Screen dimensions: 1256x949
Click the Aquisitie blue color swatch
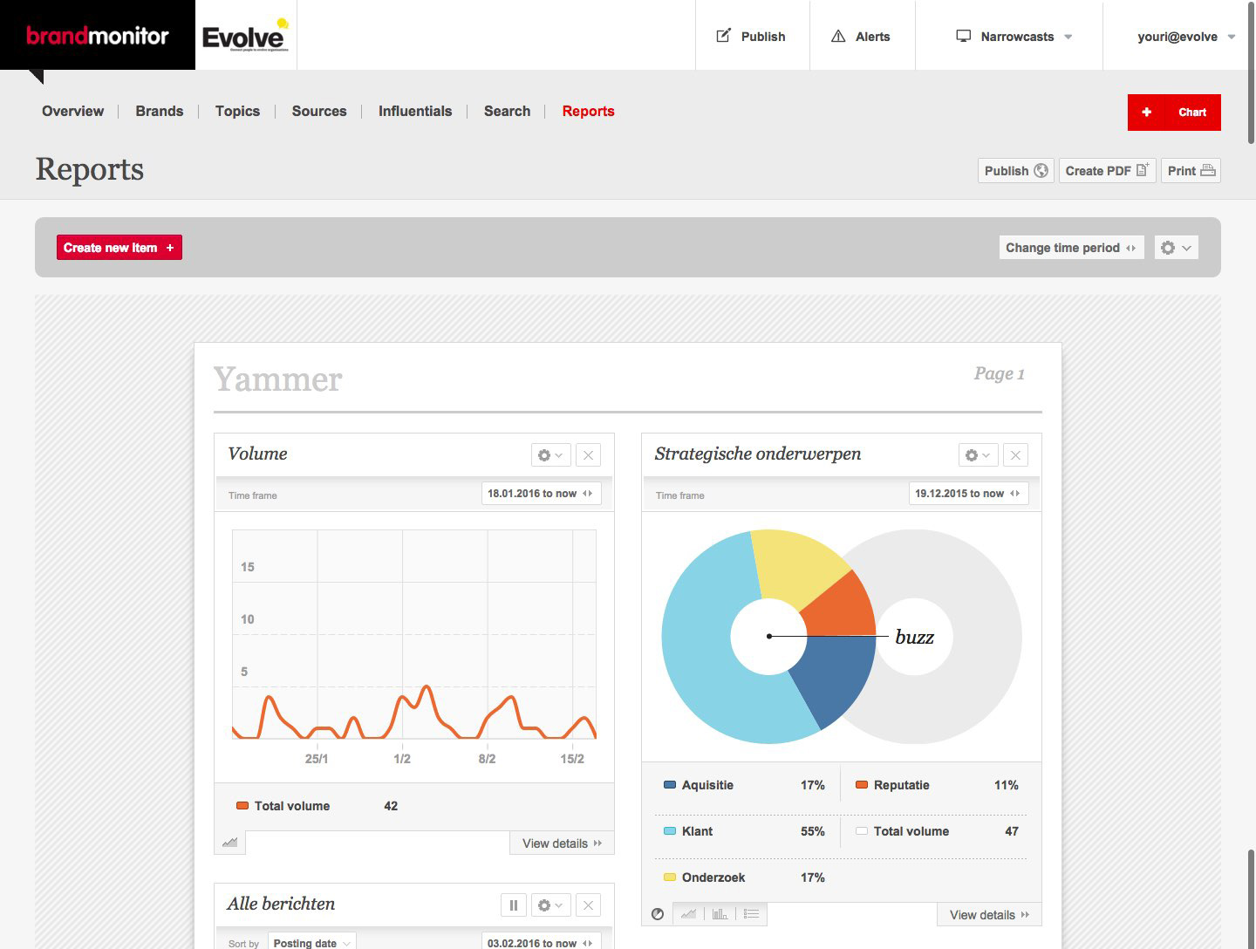[670, 785]
